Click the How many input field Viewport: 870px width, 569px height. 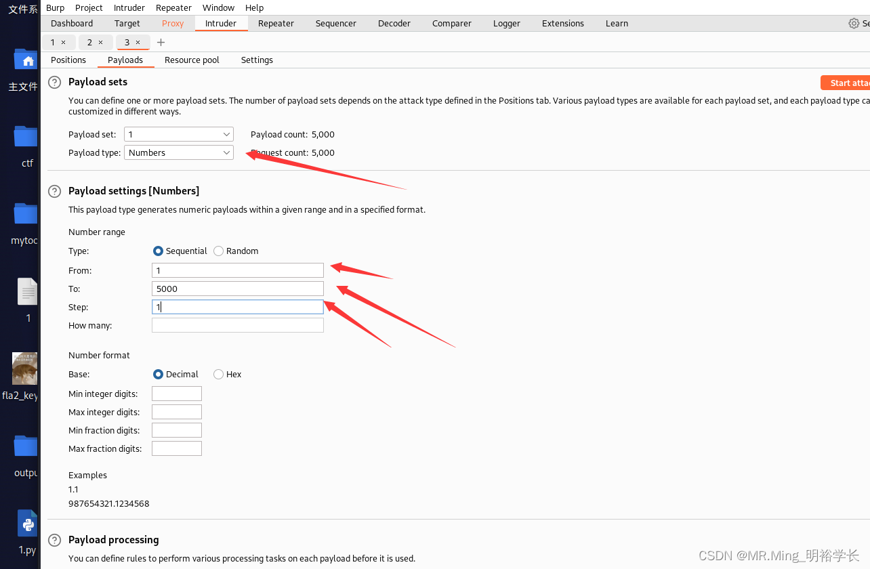pyautogui.click(x=237, y=325)
